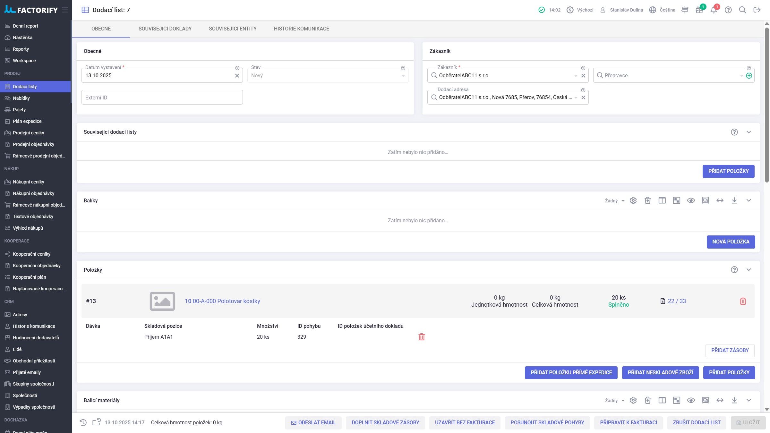
Task: Switch to Související doklady tab
Action: pos(165,29)
